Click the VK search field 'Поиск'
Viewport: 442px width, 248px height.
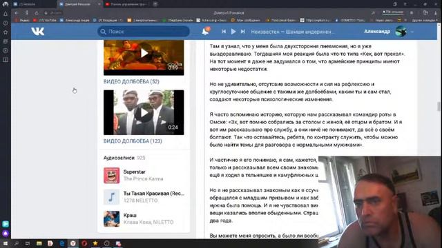tap(144, 32)
